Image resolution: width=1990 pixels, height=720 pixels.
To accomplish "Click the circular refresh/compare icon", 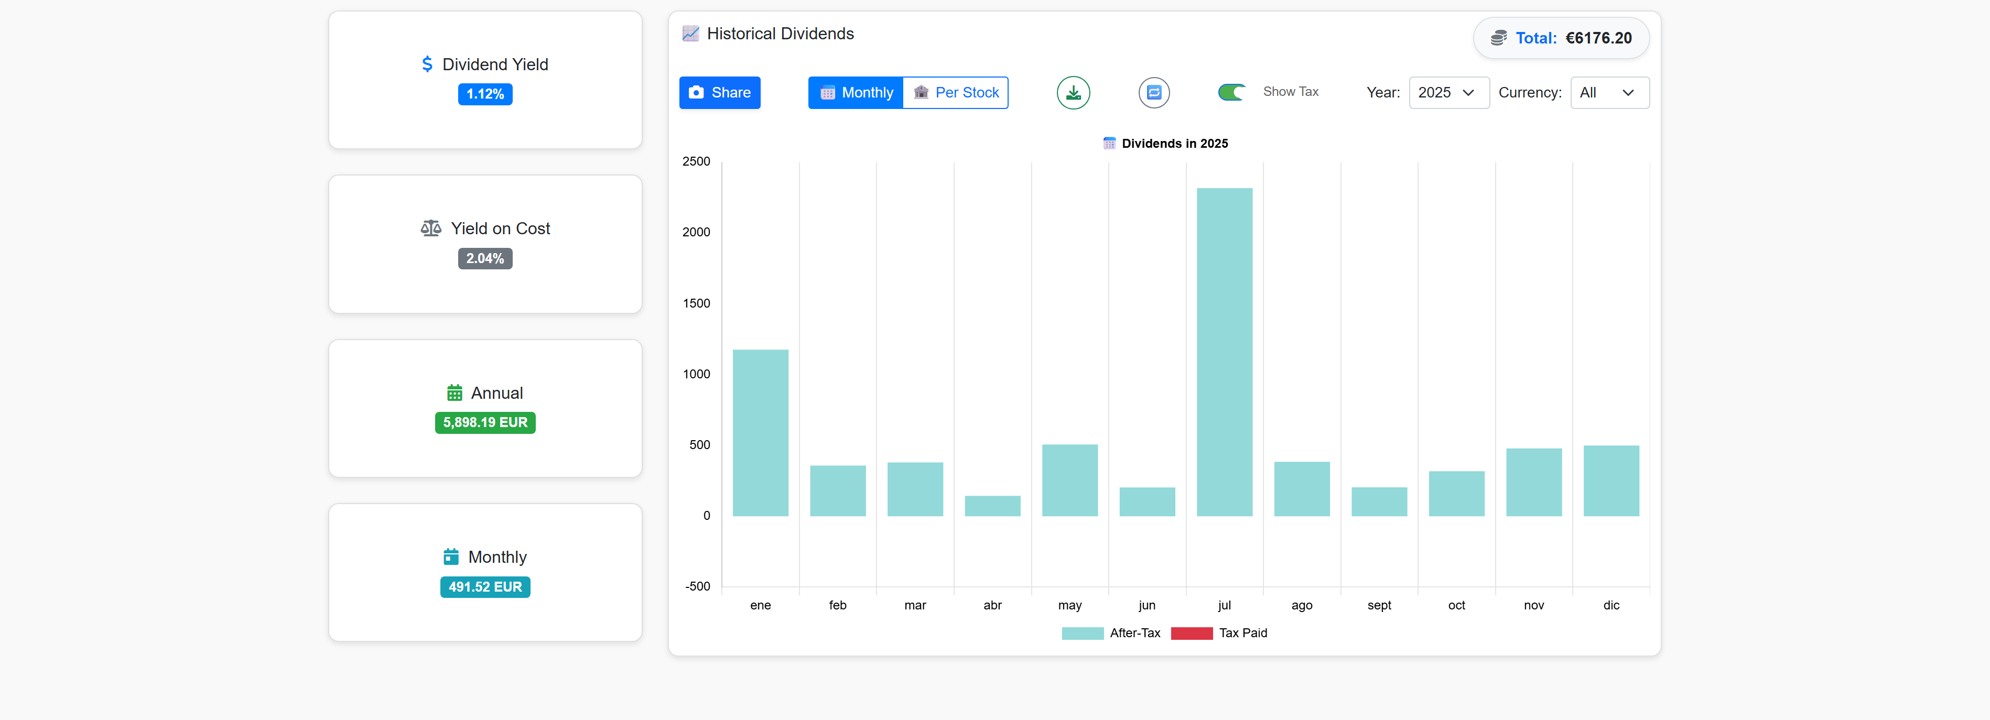I will coord(1153,92).
